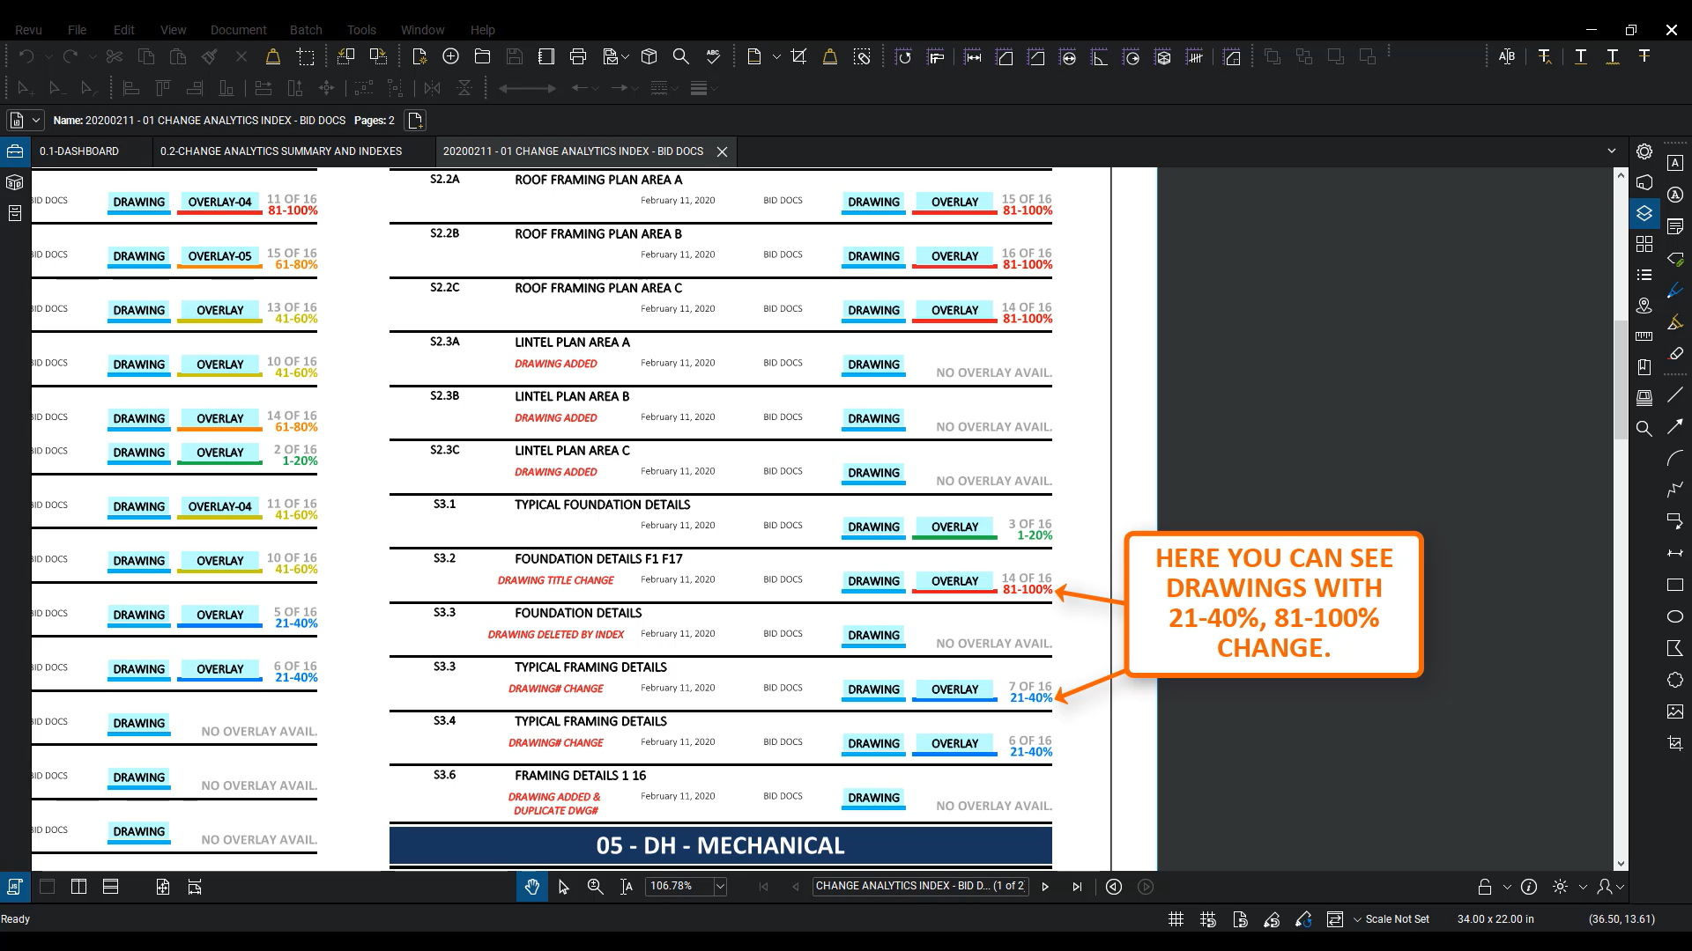Click the DRAWING link for S3.1

(x=873, y=527)
